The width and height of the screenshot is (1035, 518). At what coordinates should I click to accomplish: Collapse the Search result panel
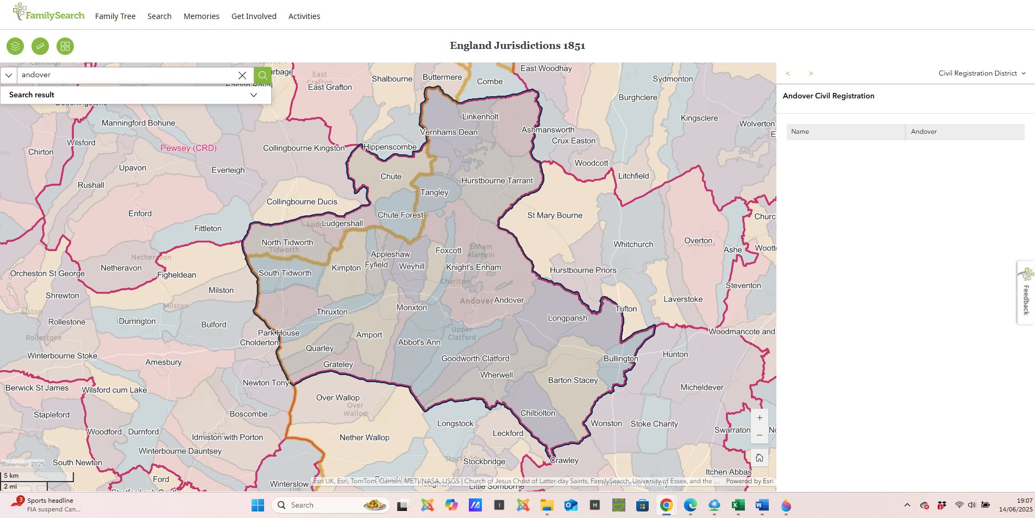coord(253,95)
